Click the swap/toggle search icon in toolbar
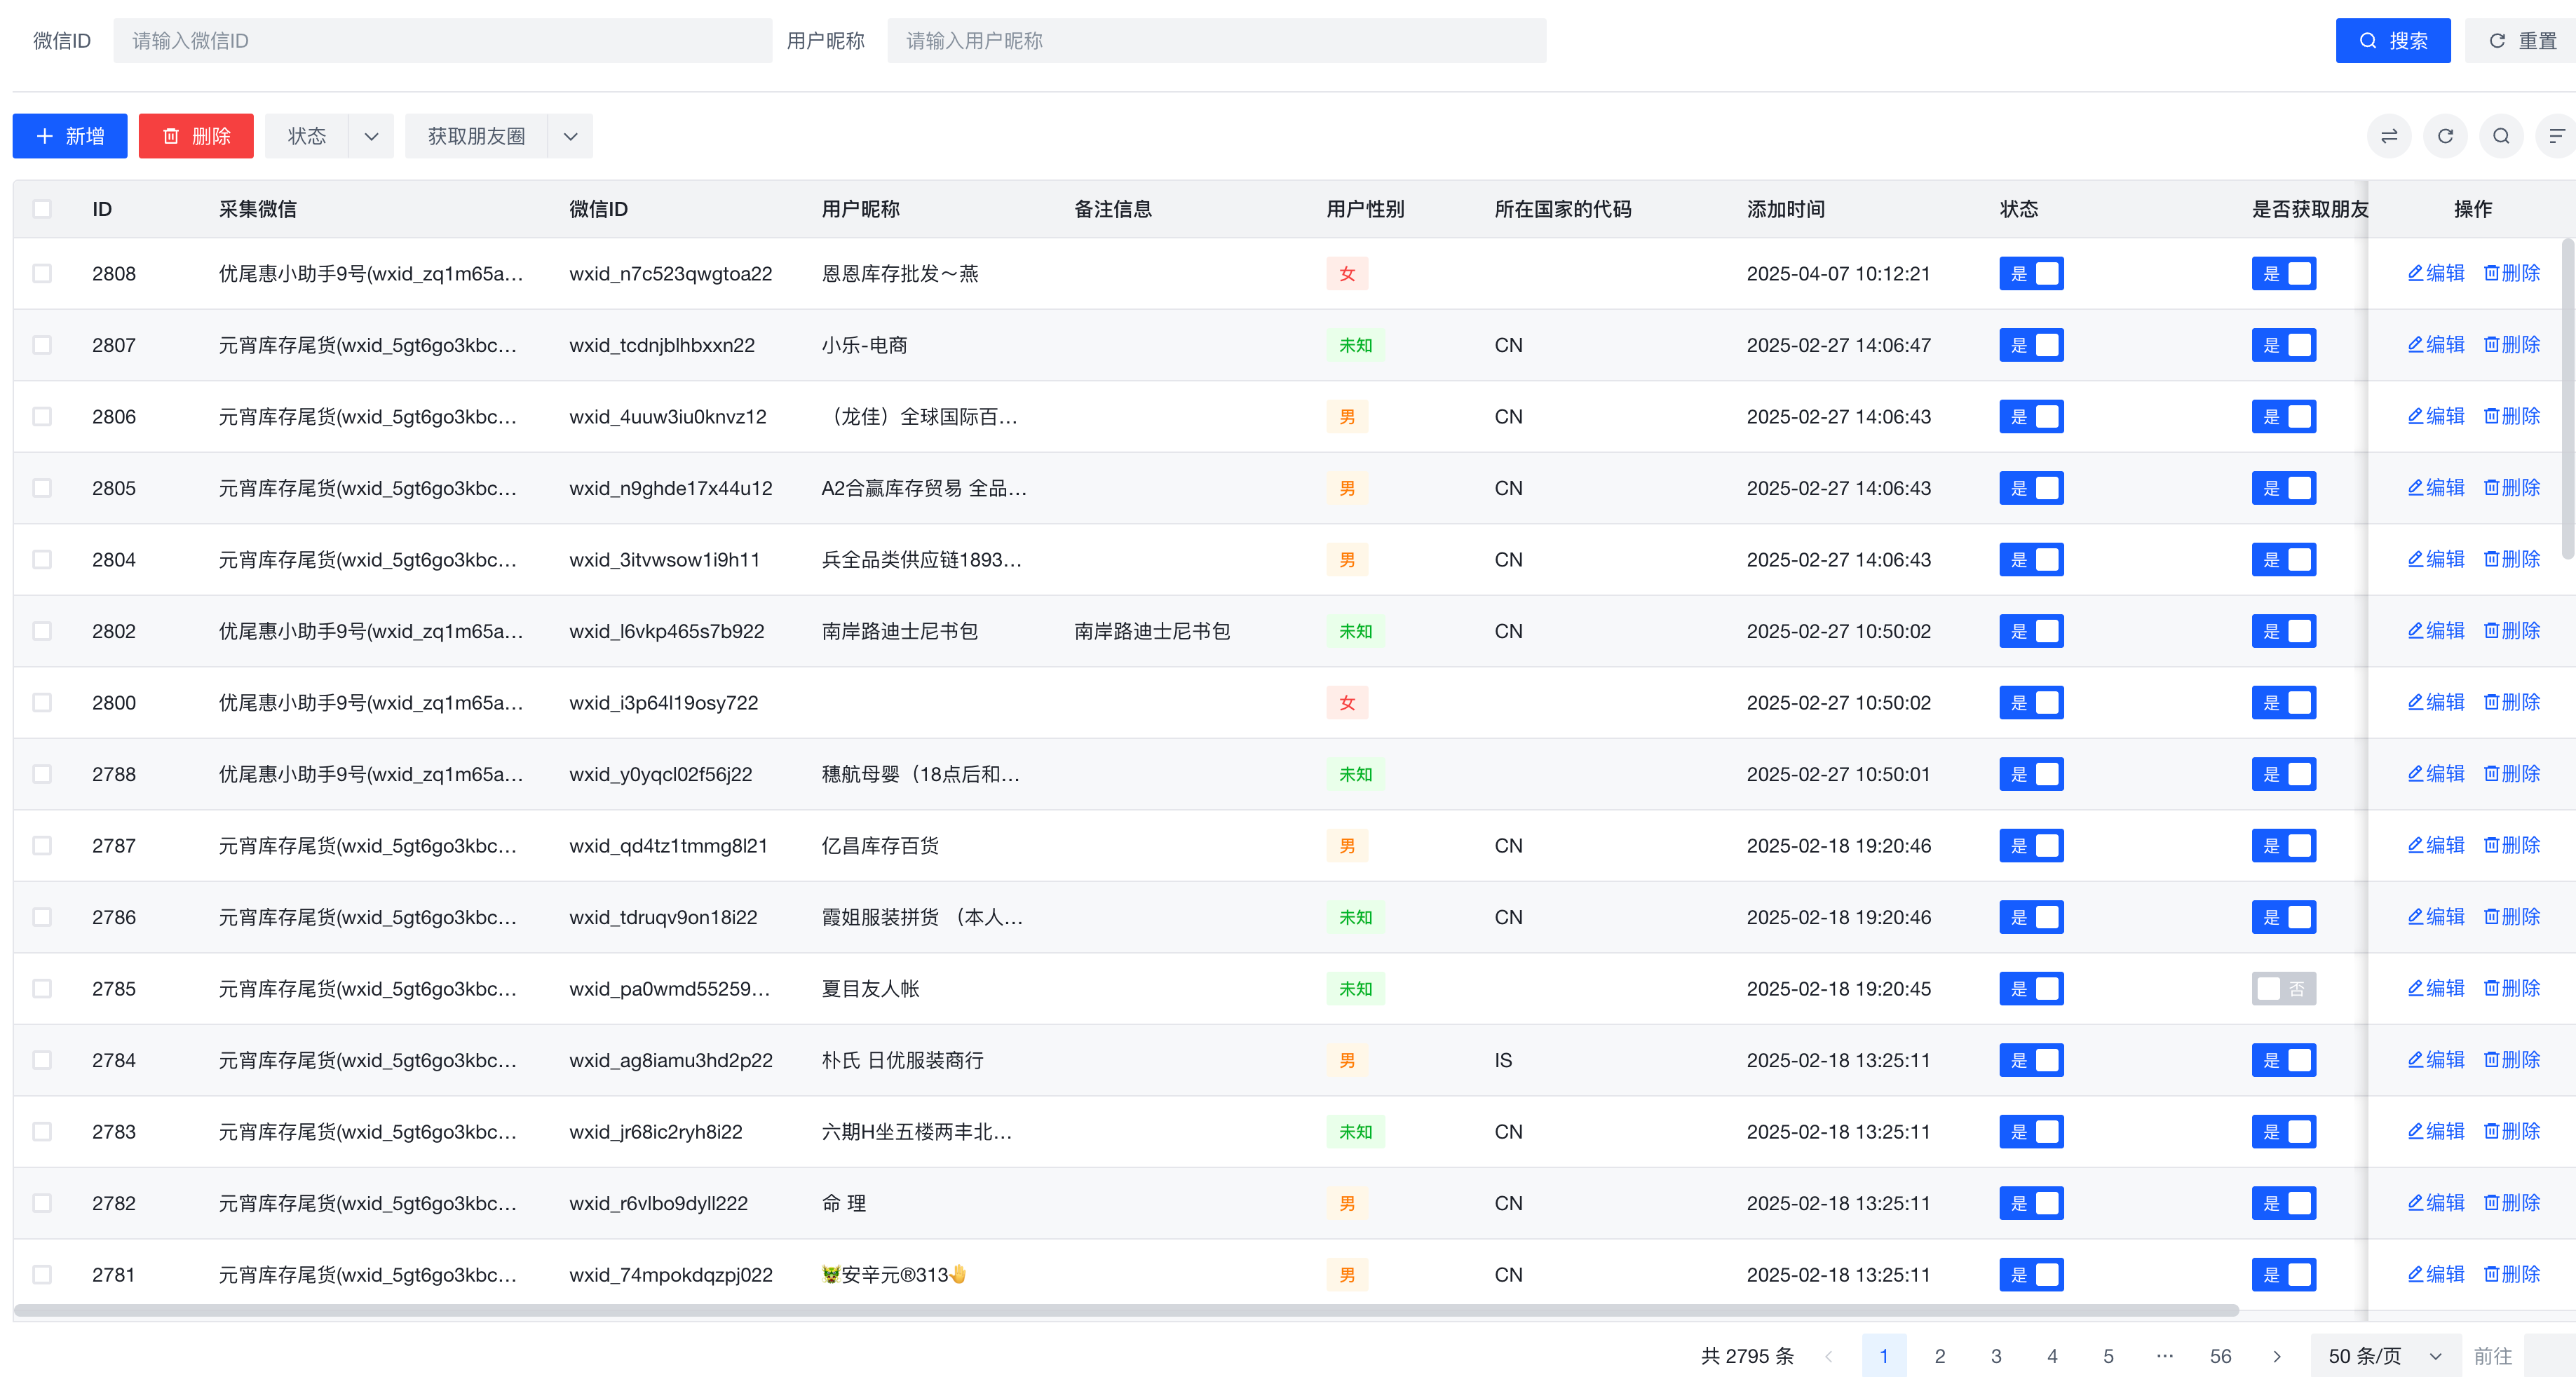This screenshot has height=1377, width=2576. click(2389, 136)
